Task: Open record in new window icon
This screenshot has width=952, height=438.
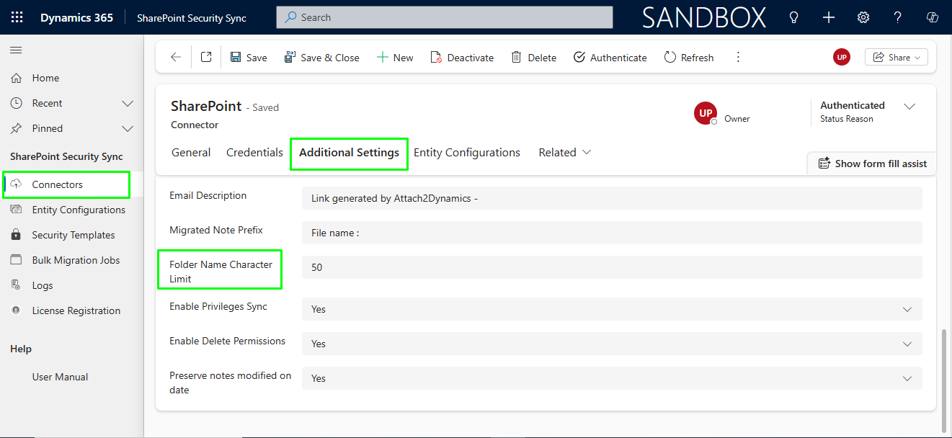Action: pyautogui.click(x=206, y=58)
